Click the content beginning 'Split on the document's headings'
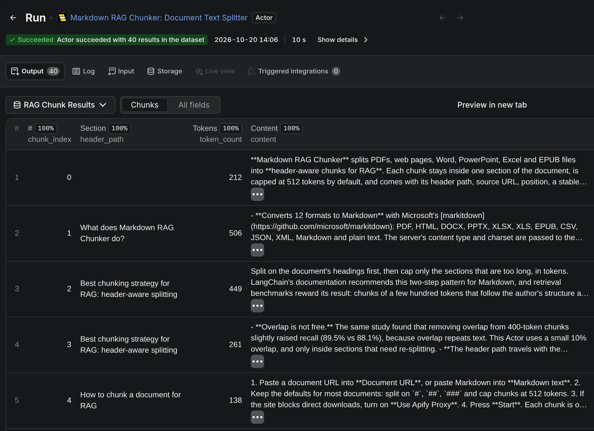The height and width of the screenshot is (431, 594). coord(419,282)
